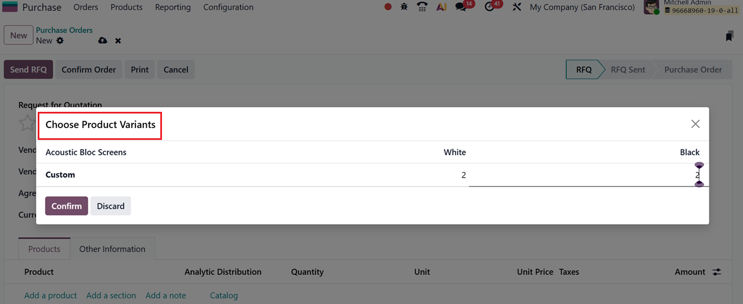Toggle the favorite star on the quotation
This screenshot has height=304, width=743.
pyautogui.click(x=27, y=122)
